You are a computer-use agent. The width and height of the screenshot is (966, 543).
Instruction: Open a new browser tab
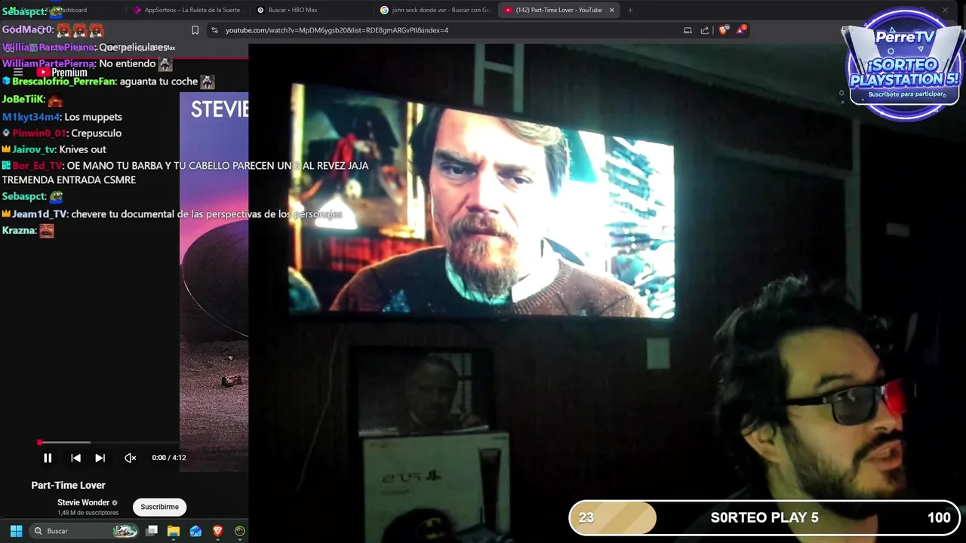(x=630, y=10)
